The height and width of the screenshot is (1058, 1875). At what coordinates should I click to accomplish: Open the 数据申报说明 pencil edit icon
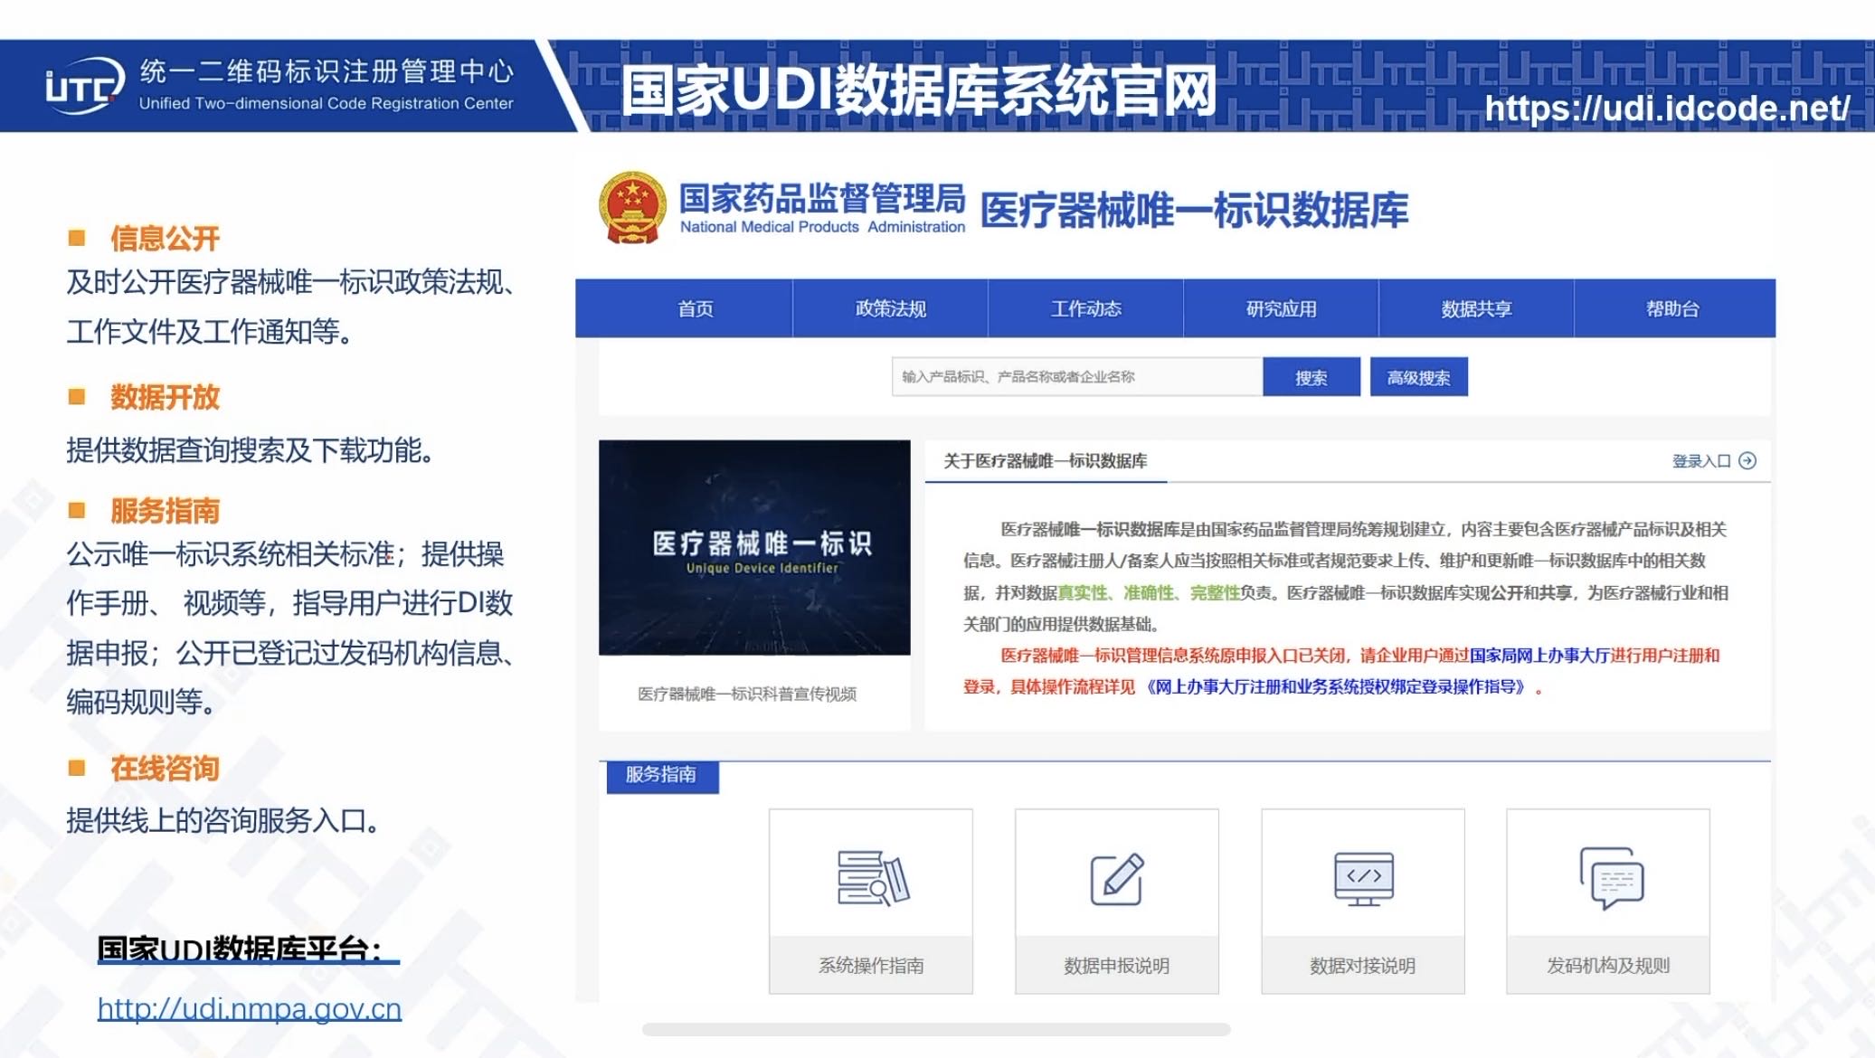point(1117,878)
